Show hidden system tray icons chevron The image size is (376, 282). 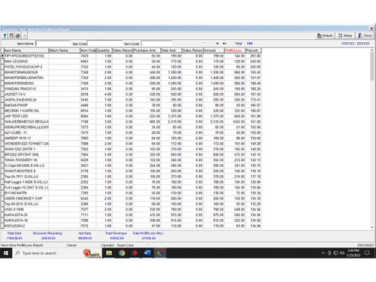tap(323, 253)
